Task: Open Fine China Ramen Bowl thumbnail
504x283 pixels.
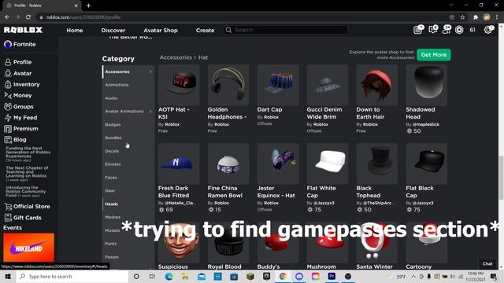Action: (228, 164)
